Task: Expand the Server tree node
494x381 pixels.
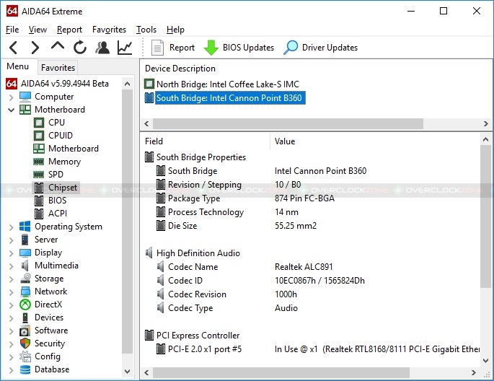Action: [x=12, y=240]
